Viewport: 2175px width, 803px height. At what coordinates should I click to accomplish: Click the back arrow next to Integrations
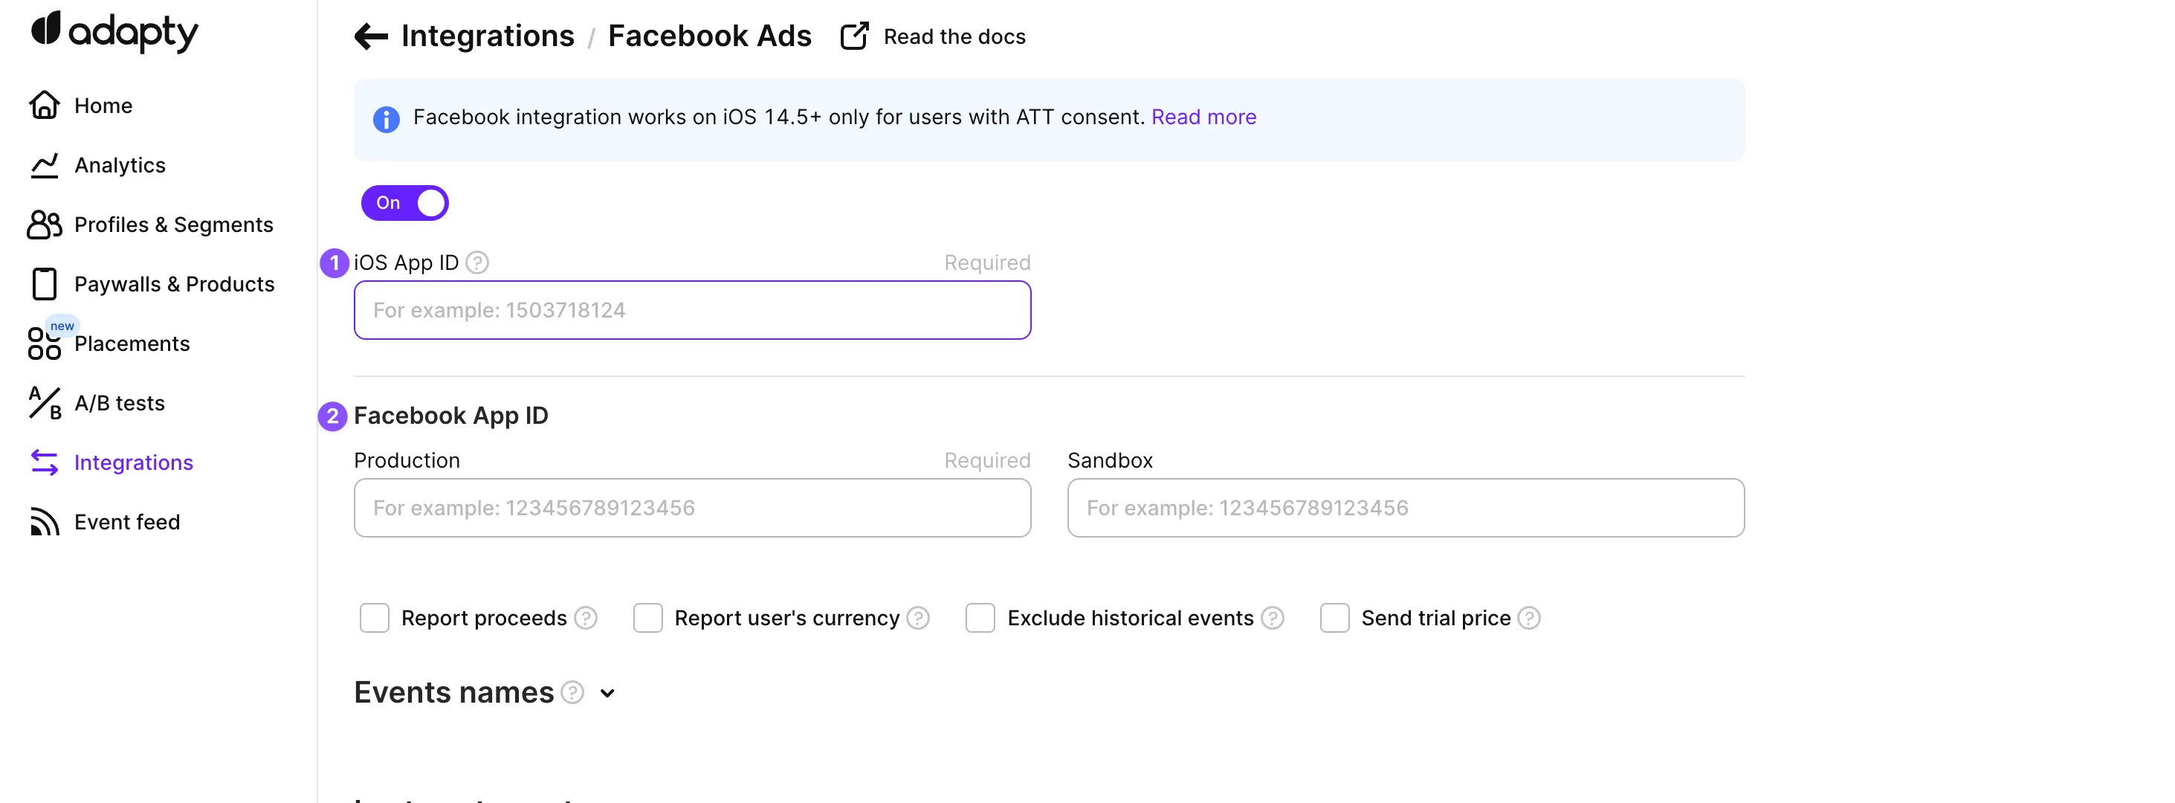point(371,36)
